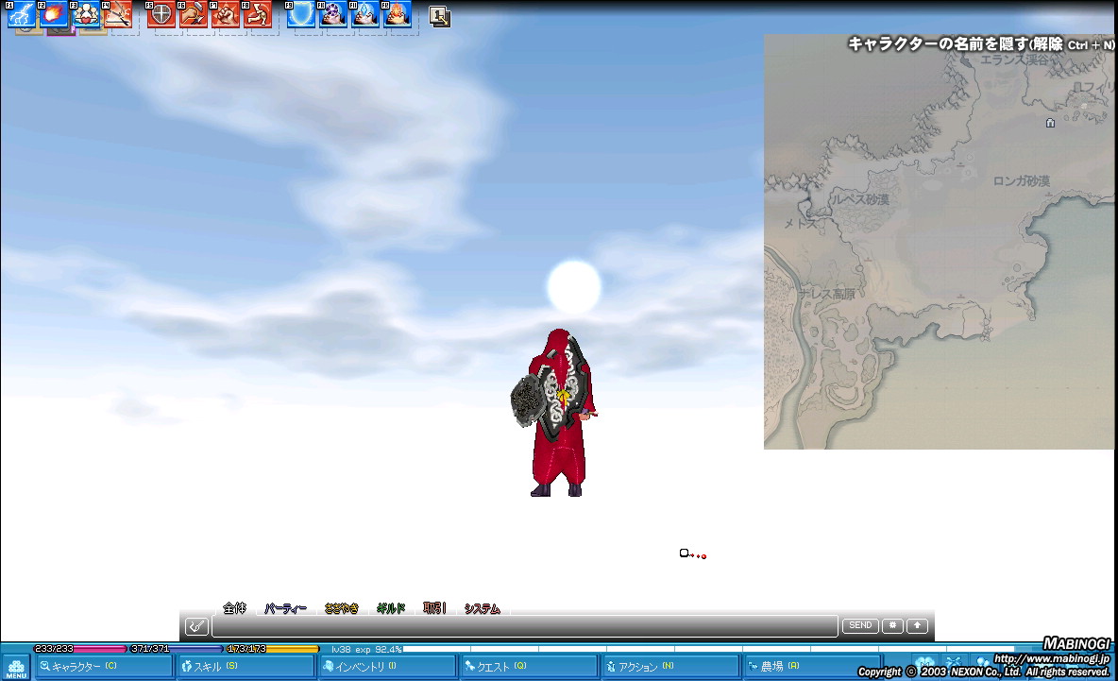Open the chat options button beside SEND
The image size is (1118, 681).
[892, 625]
